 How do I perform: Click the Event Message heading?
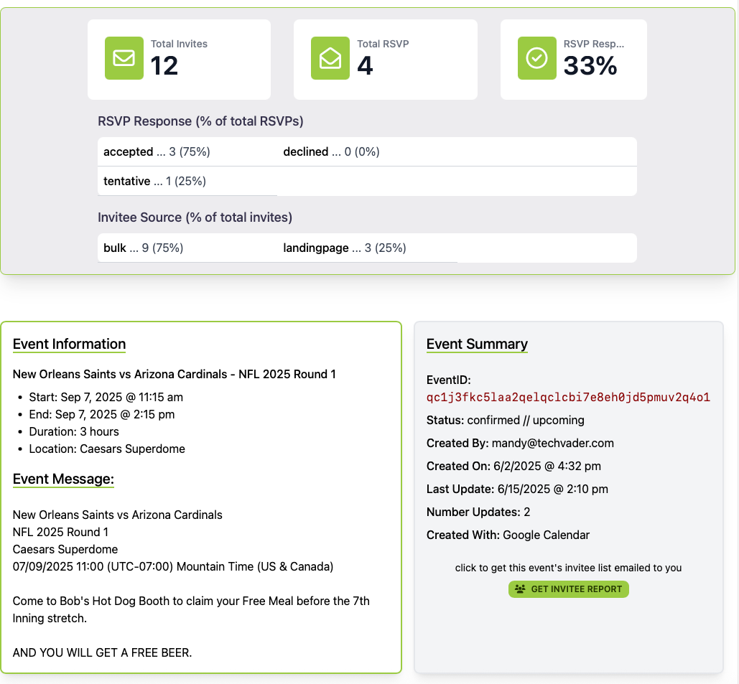[x=63, y=479]
